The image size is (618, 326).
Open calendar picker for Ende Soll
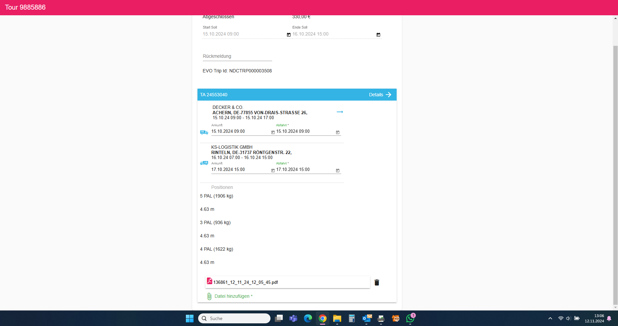pyautogui.click(x=378, y=35)
